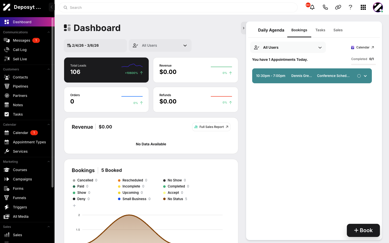Toggle Rescheduled series in Bookings legend
Viewport: 389px width, 243px height.
point(133,180)
